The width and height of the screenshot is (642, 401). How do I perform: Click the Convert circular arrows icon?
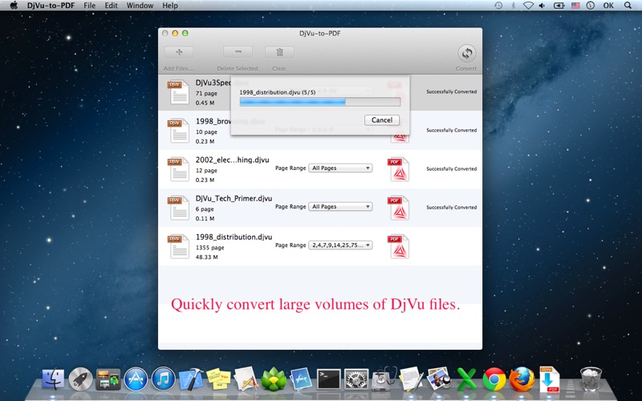coord(467,53)
